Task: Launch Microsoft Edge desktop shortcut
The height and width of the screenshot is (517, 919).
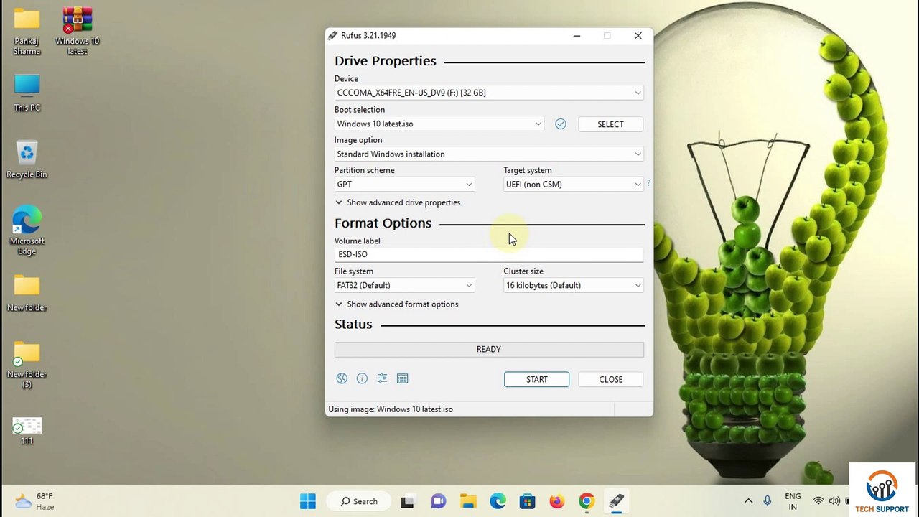Action: pos(27,230)
